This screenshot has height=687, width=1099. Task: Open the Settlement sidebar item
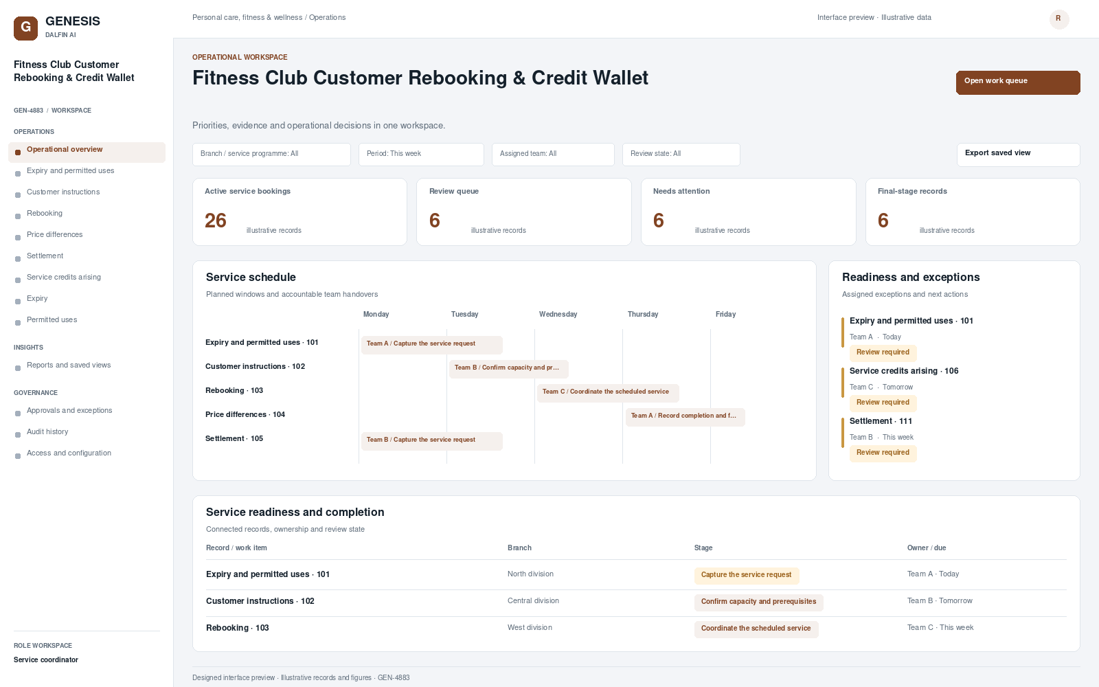click(x=87, y=256)
